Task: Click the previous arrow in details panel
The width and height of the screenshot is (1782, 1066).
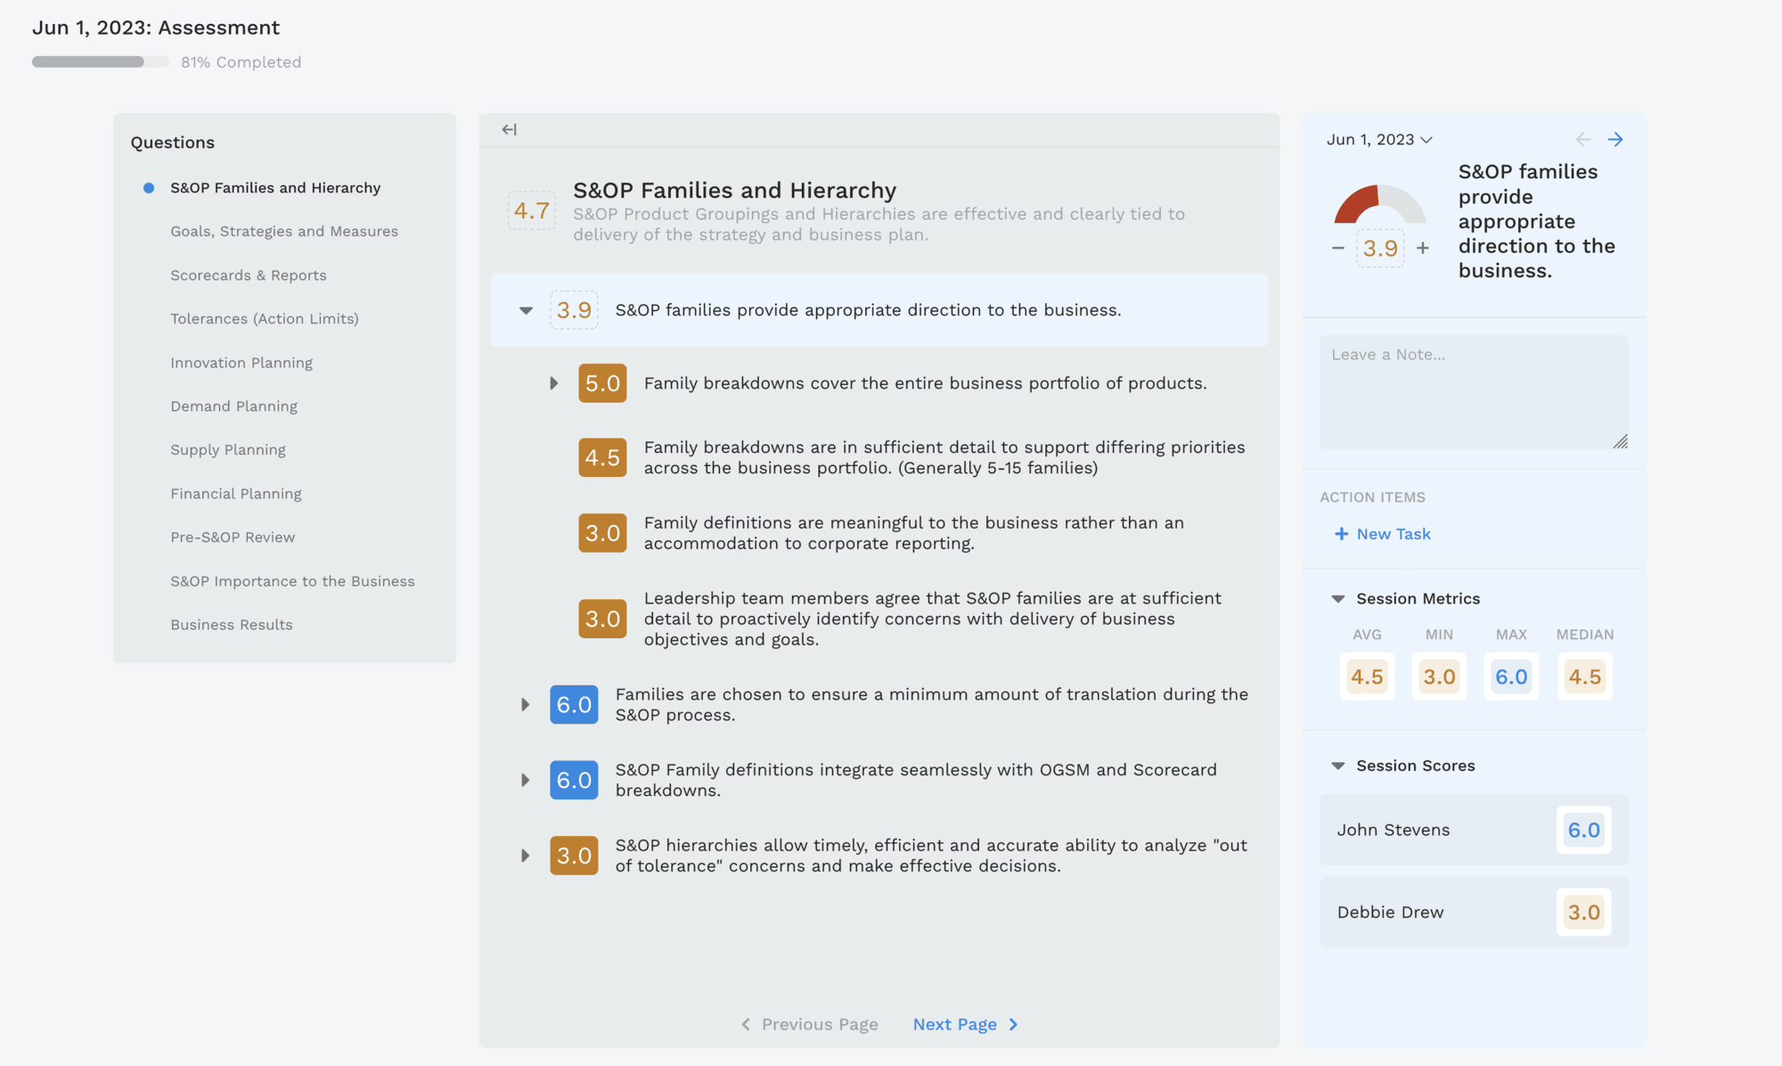Action: 1582,140
